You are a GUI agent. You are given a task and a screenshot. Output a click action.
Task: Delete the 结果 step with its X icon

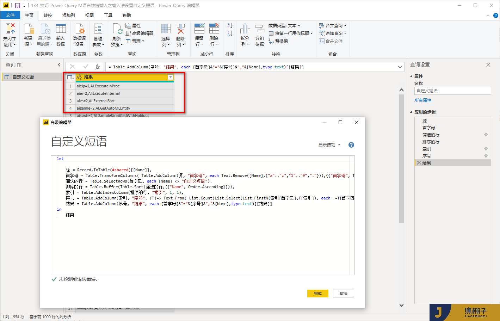(x=419, y=163)
